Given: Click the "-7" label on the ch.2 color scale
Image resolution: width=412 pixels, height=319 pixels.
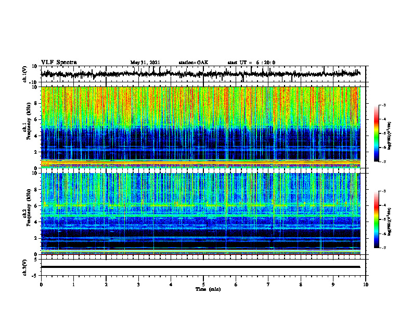Looking at the screenshot, I should point(384,248).
